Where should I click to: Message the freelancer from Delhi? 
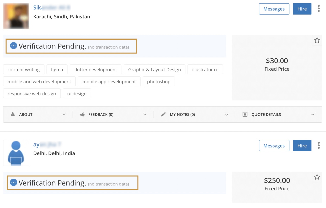pyautogui.click(x=274, y=146)
